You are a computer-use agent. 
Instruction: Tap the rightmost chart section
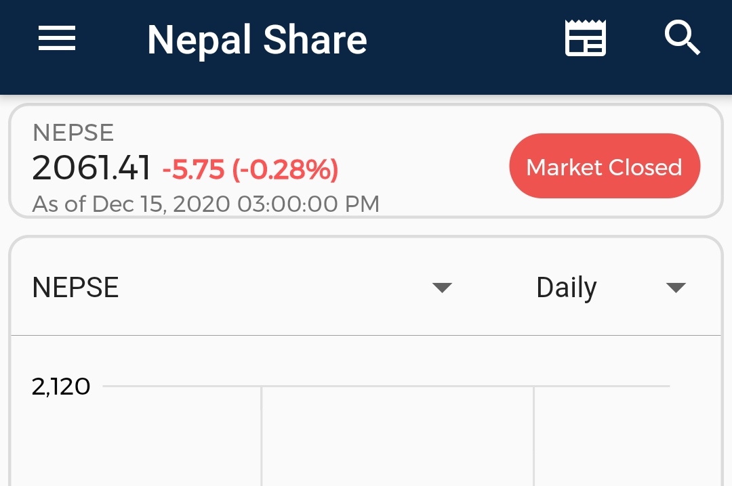pyautogui.click(x=603, y=437)
